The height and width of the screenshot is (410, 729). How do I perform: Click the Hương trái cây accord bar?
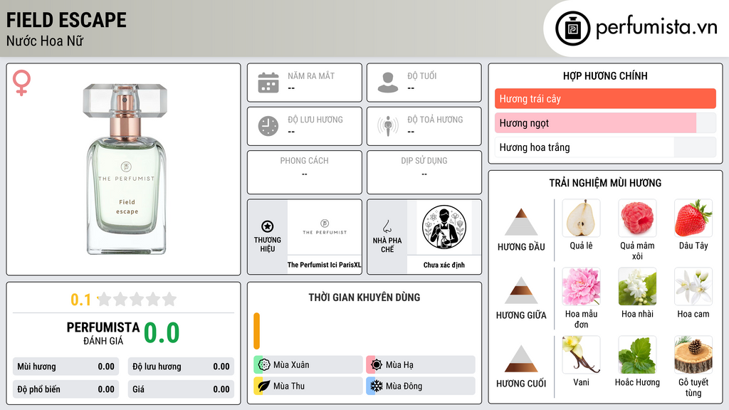pos(605,98)
